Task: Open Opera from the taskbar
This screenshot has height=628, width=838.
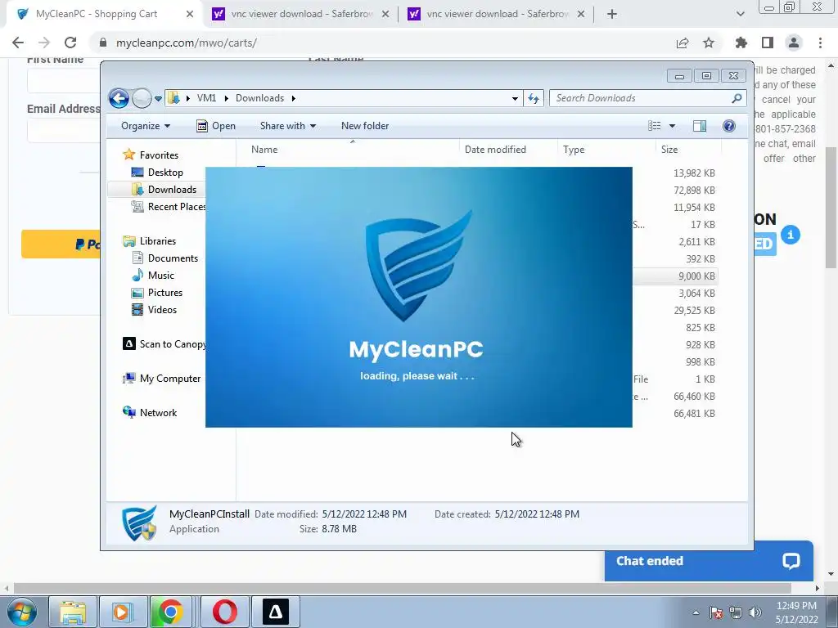Action: (x=225, y=612)
